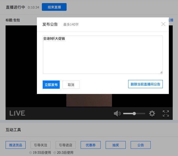
Task: Click the LIVE indicator in player
Action: (x=17, y=113)
